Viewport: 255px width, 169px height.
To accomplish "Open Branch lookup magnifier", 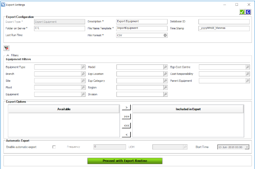I will point(83,74).
